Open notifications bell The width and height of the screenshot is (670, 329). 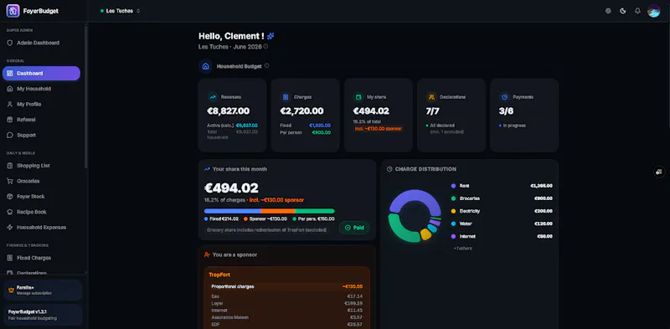(x=637, y=11)
